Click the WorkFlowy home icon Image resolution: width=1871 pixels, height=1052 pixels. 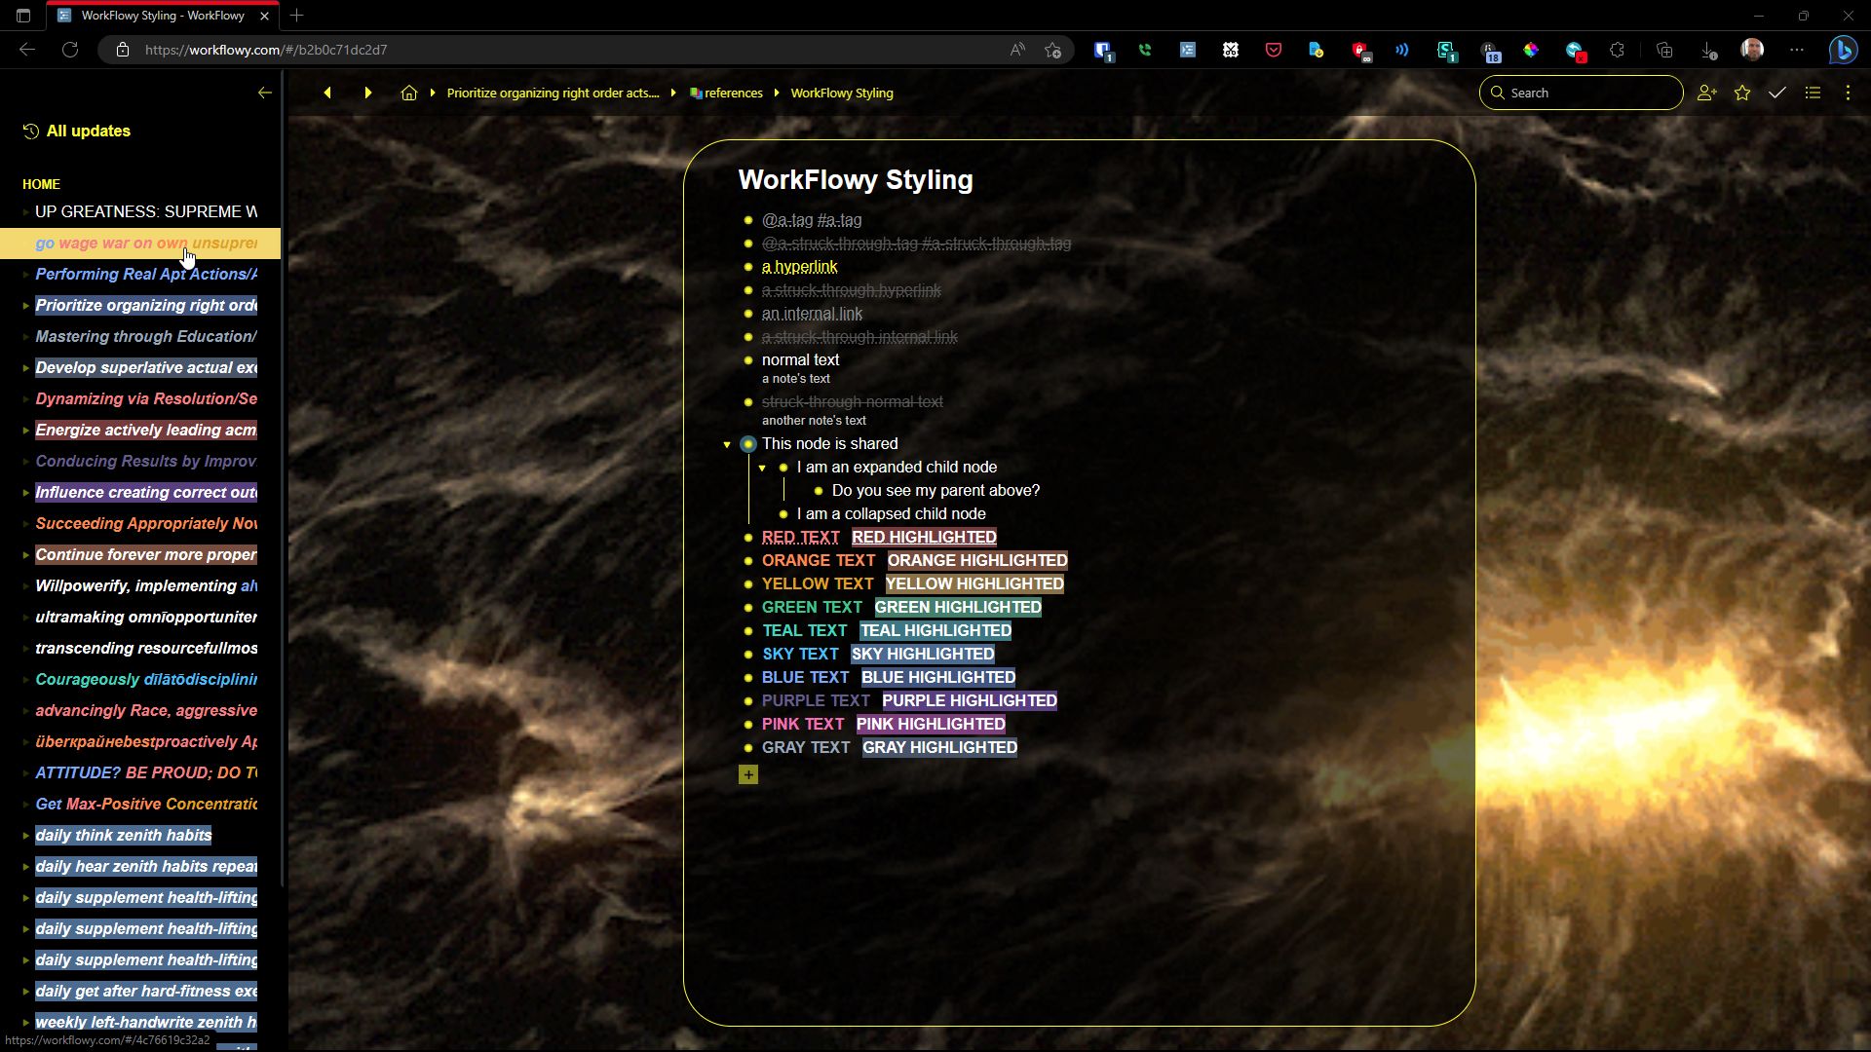click(x=408, y=93)
